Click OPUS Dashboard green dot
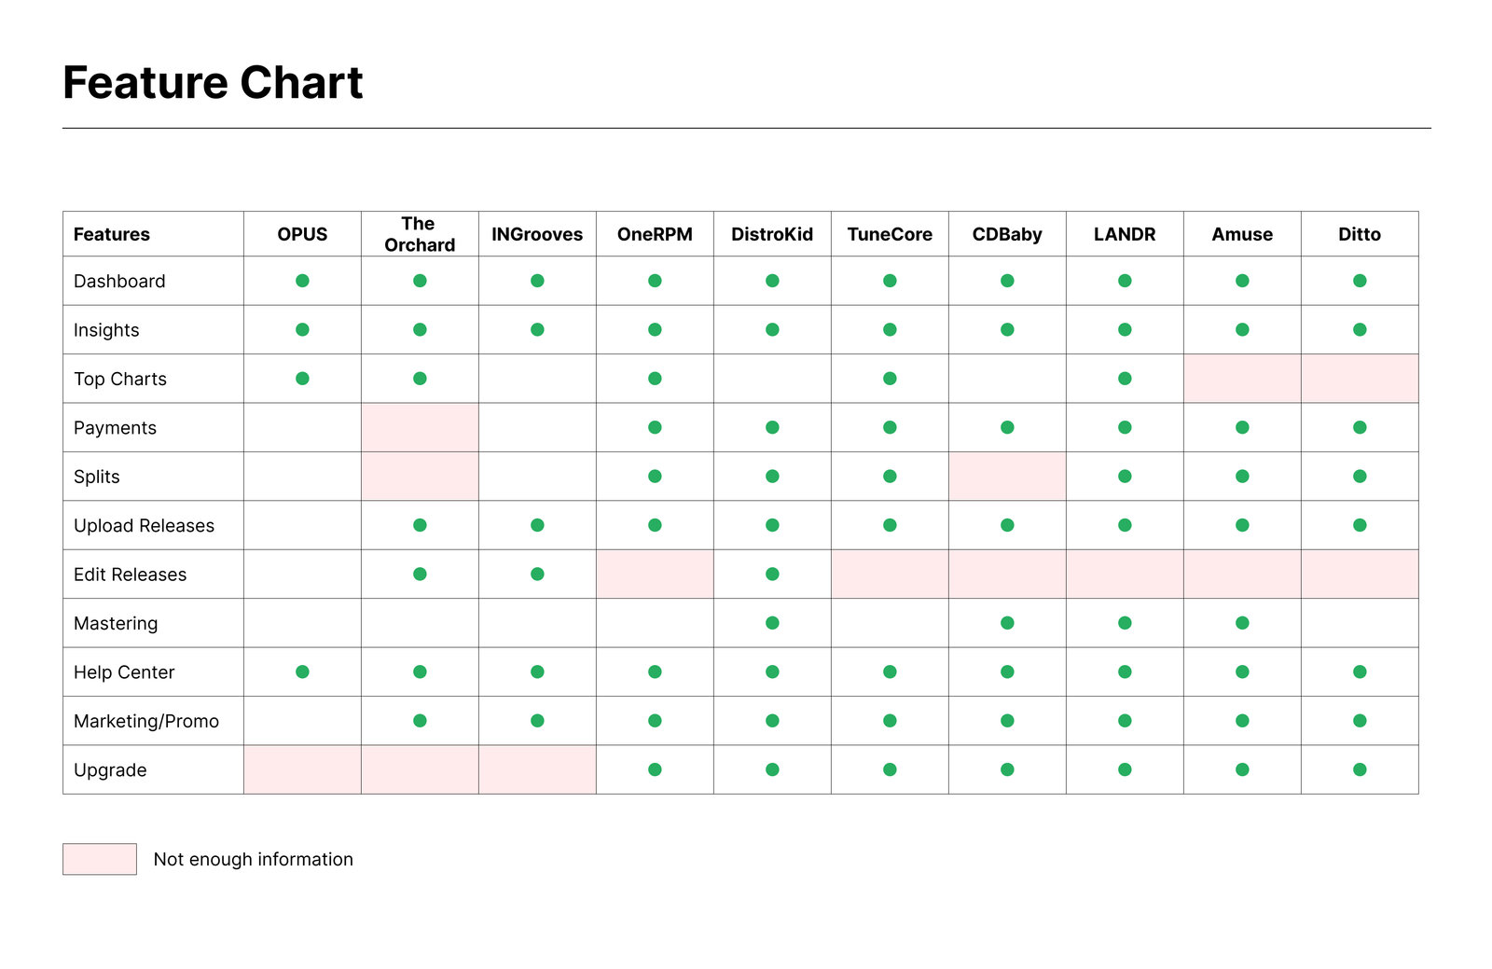Viewport: 1492px width, 969px height. tap(302, 281)
